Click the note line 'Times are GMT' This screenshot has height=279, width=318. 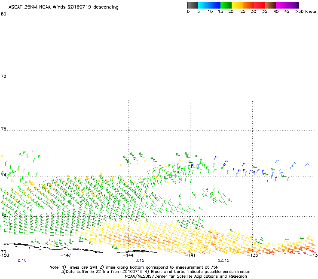pyautogui.click(x=83, y=267)
